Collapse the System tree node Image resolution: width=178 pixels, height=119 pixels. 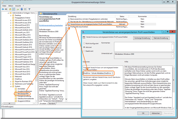11,86
